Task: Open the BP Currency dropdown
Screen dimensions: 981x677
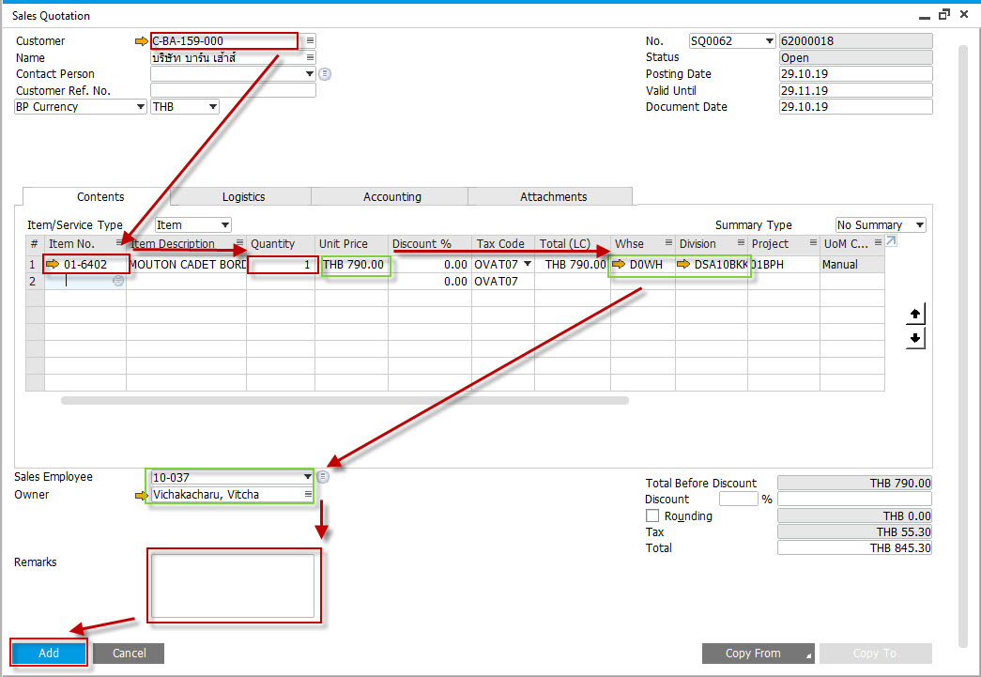Action: coord(141,107)
